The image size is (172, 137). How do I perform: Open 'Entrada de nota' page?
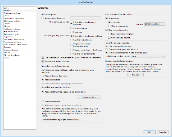[x=20, y=32]
